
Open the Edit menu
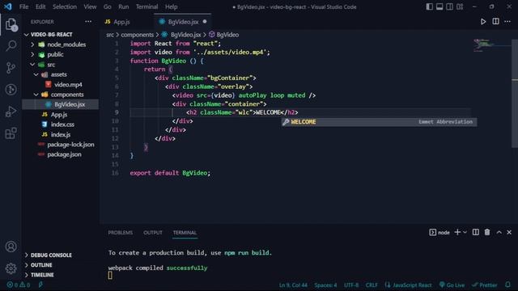40,6
